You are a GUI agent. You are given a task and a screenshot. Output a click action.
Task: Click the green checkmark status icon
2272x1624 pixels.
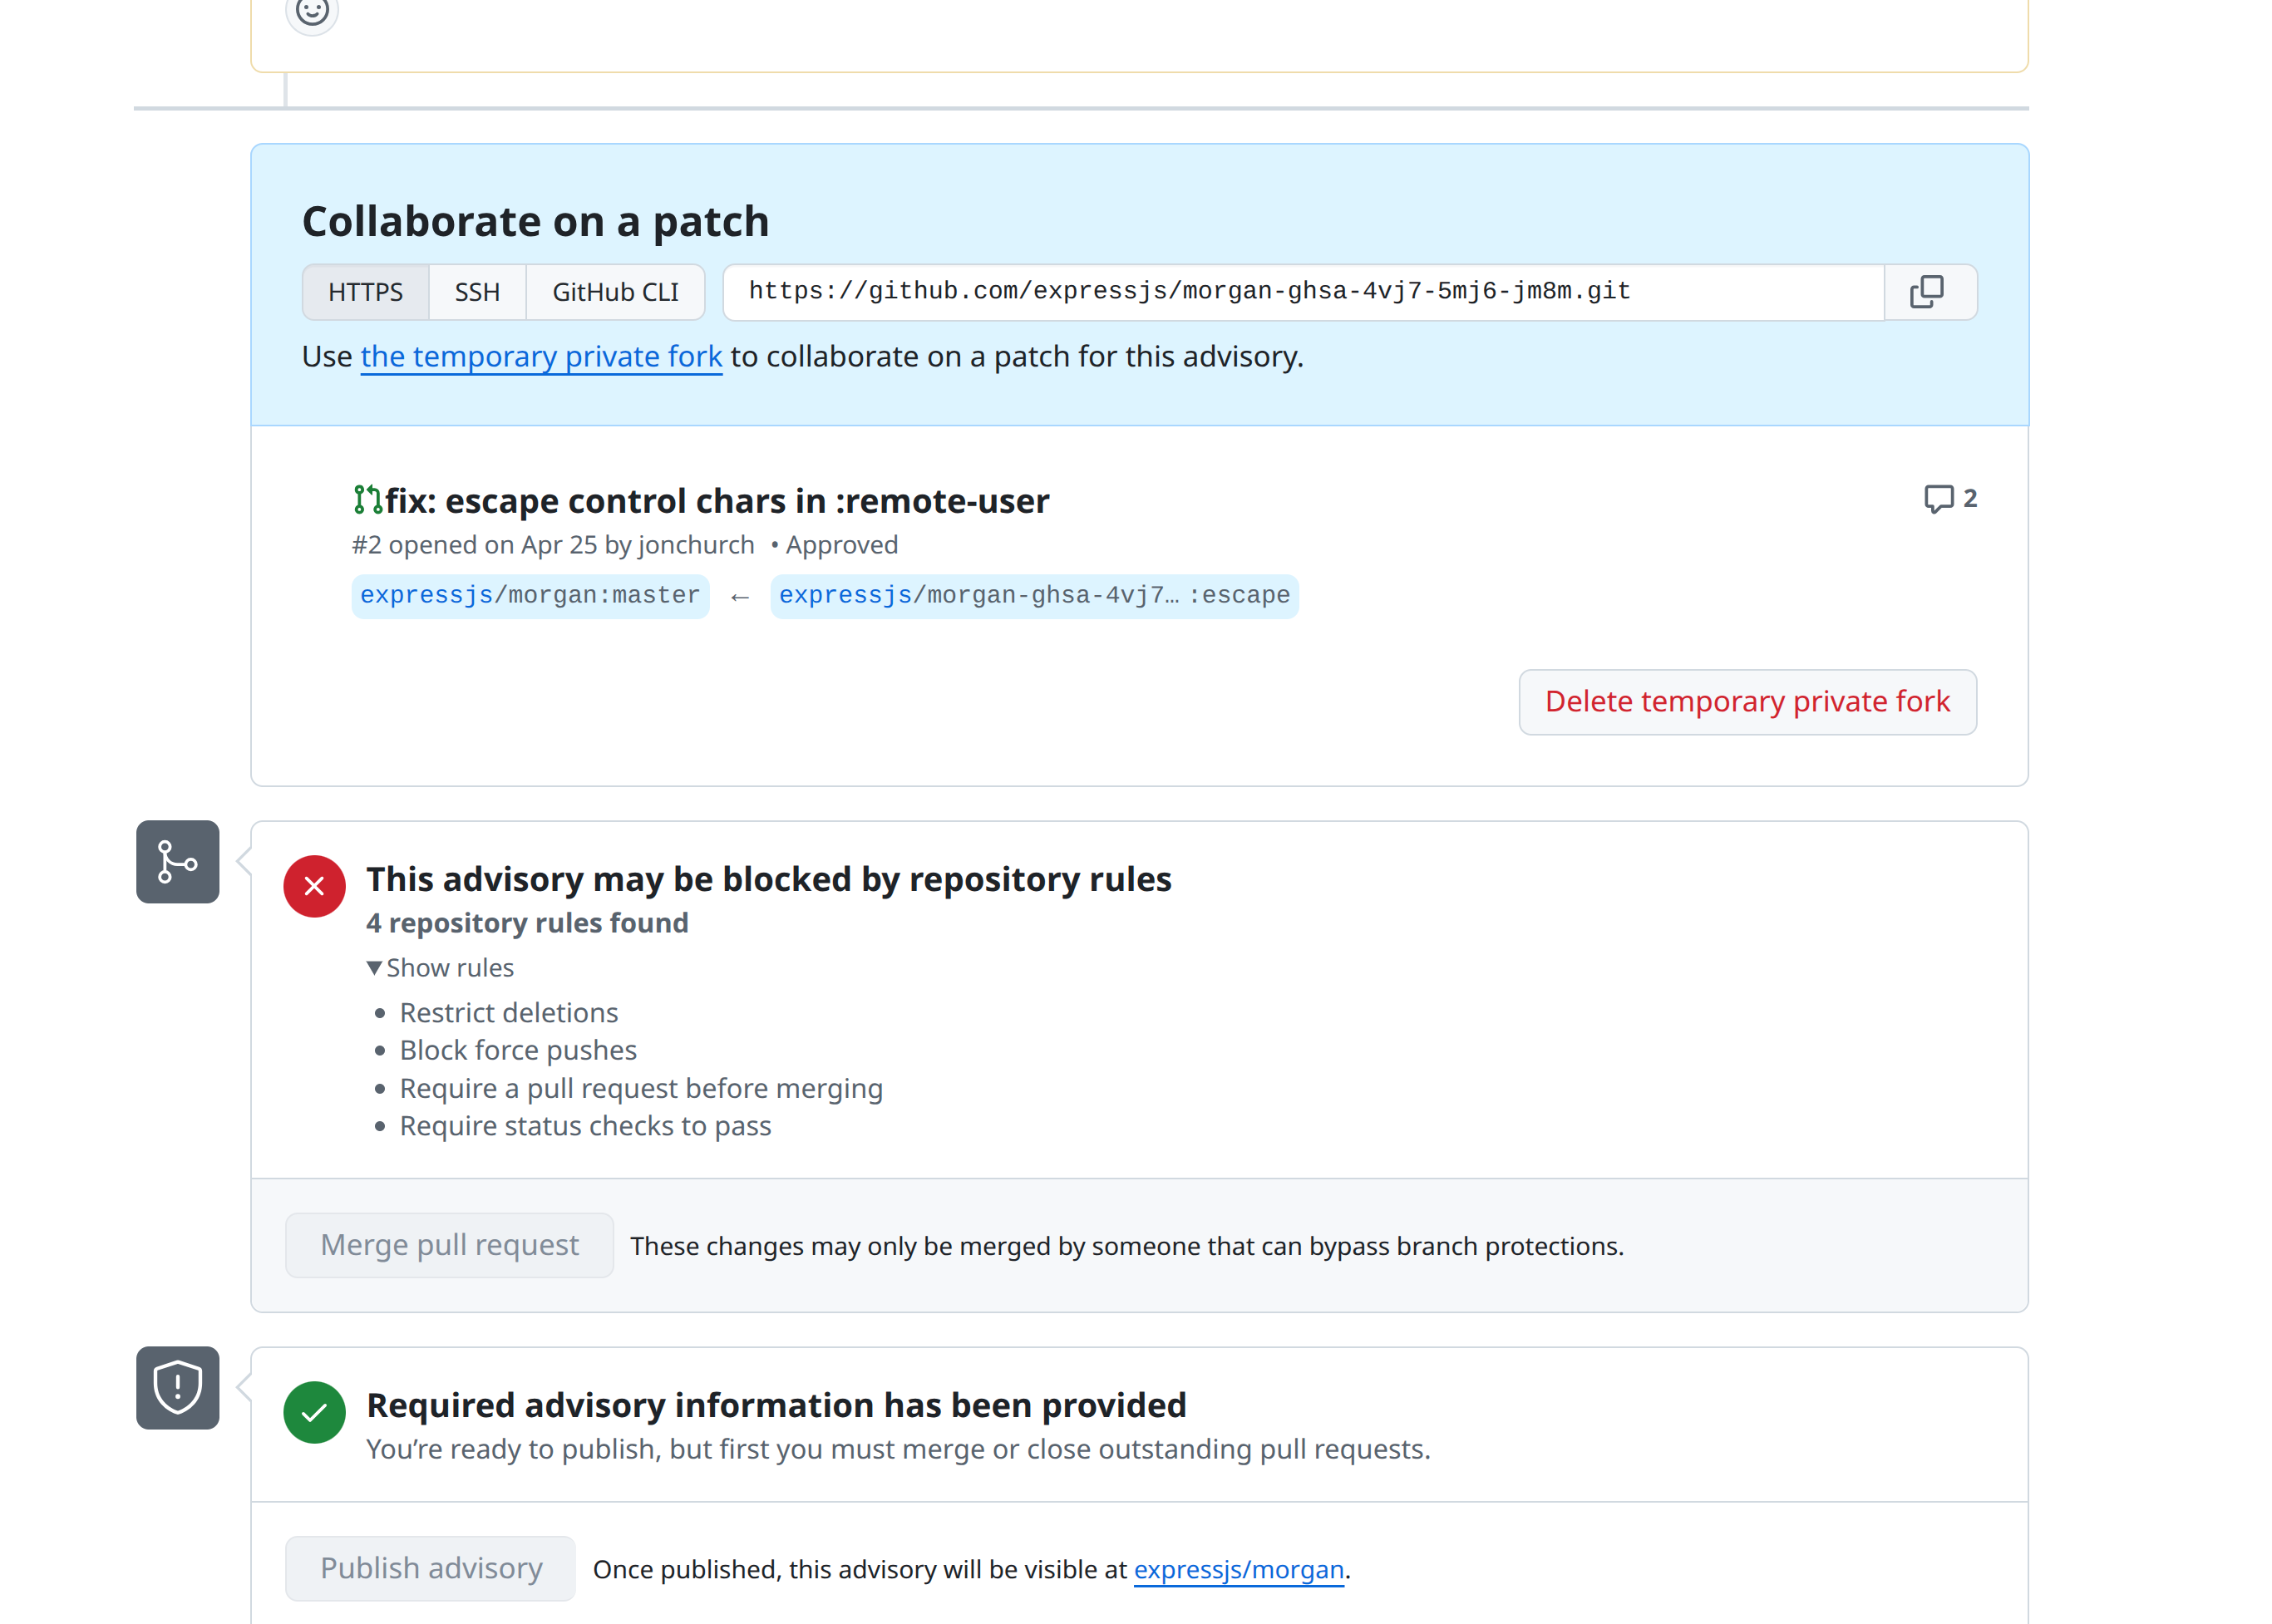[314, 1412]
